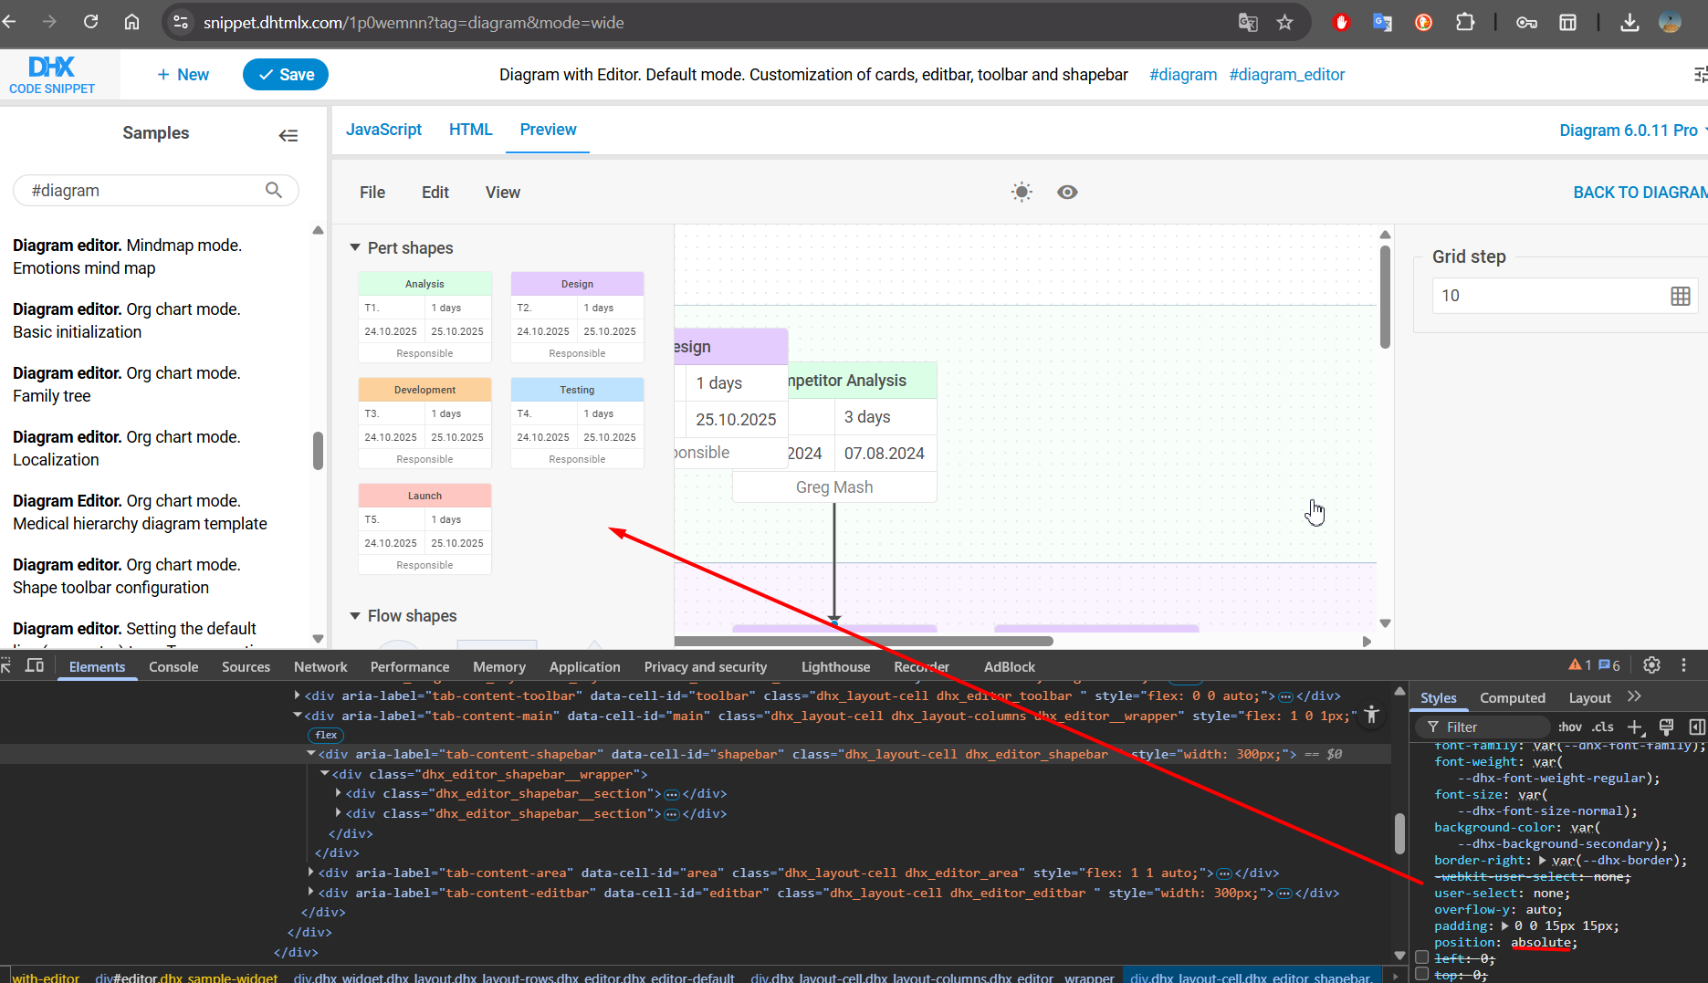Toggle device toolbar in DevTools
1708x983 pixels.
[x=35, y=665]
